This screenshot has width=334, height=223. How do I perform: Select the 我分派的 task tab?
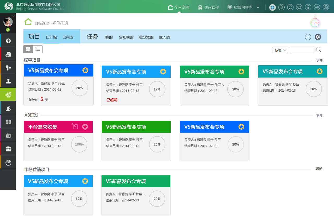coord(146,37)
